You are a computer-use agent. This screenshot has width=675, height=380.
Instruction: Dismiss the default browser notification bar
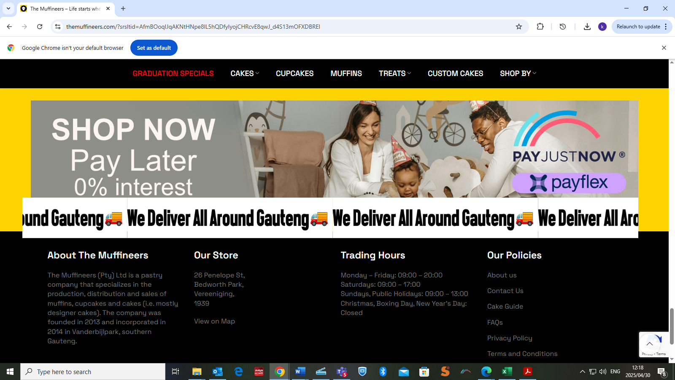(664, 48)
